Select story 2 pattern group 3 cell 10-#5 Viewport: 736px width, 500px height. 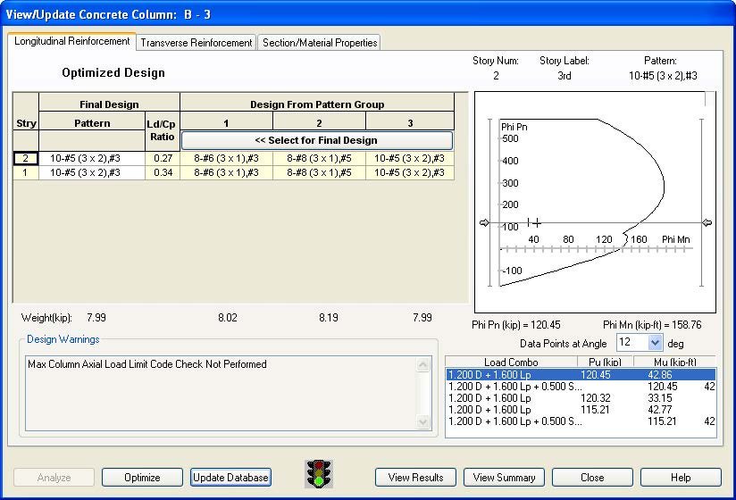click(x=410, y=159)
